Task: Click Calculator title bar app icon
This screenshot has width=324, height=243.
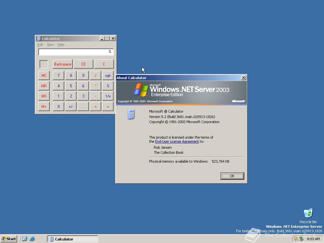Action: pyautogui.click(x=39, y=38)
